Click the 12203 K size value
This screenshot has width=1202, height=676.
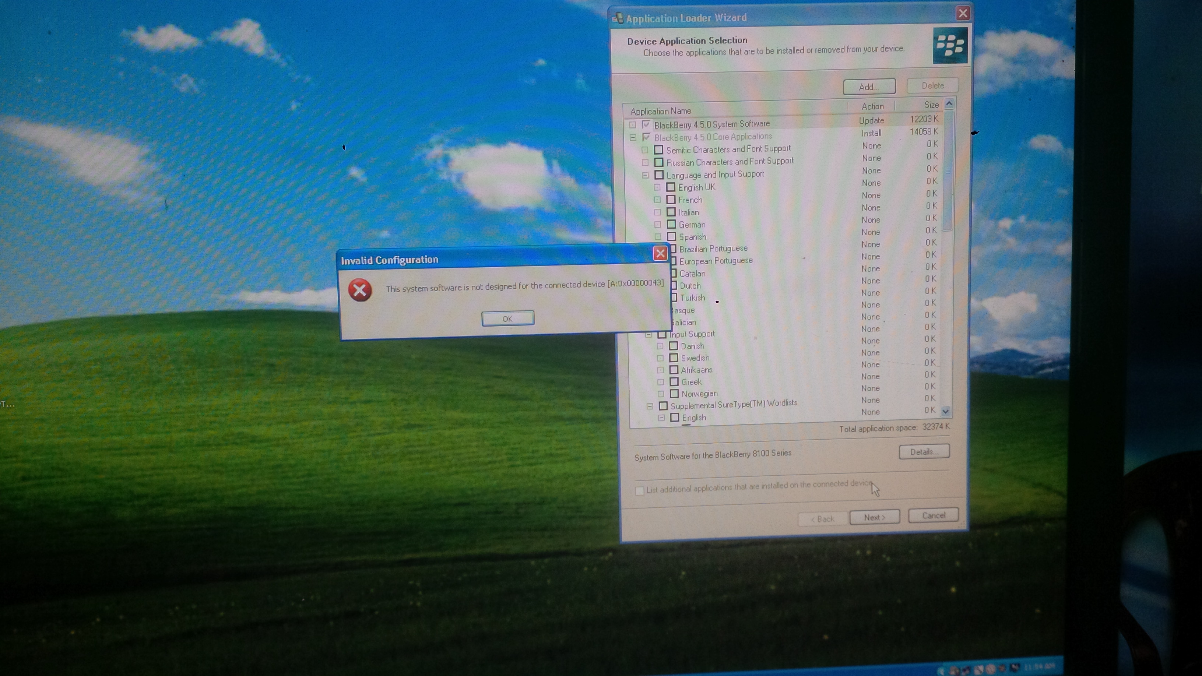[x=924, y=119]
